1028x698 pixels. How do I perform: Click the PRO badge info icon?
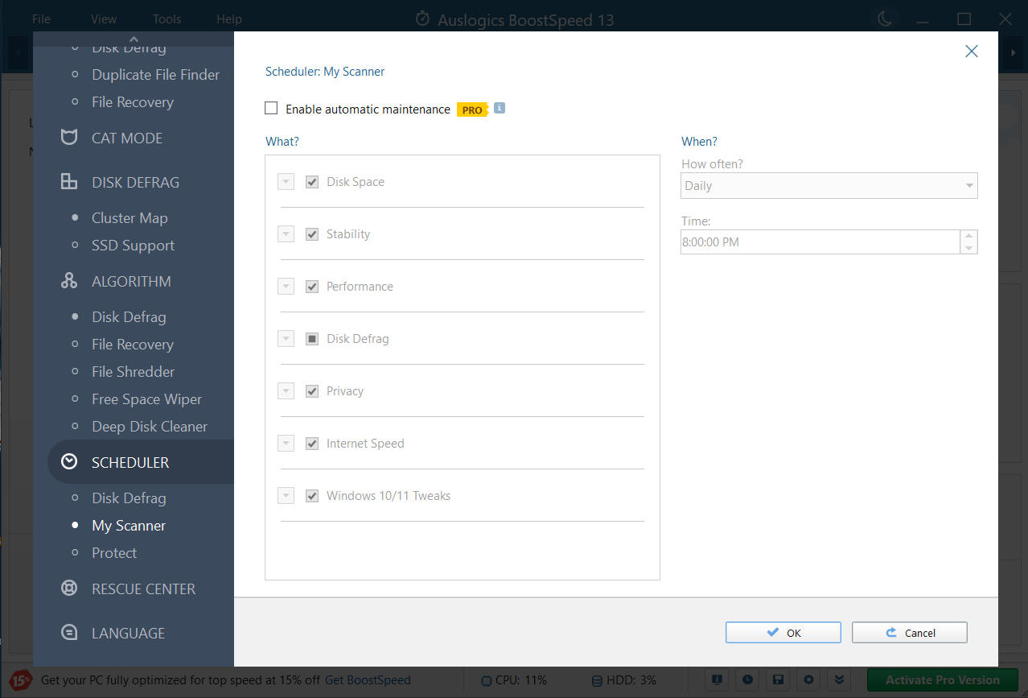point(500,108)
